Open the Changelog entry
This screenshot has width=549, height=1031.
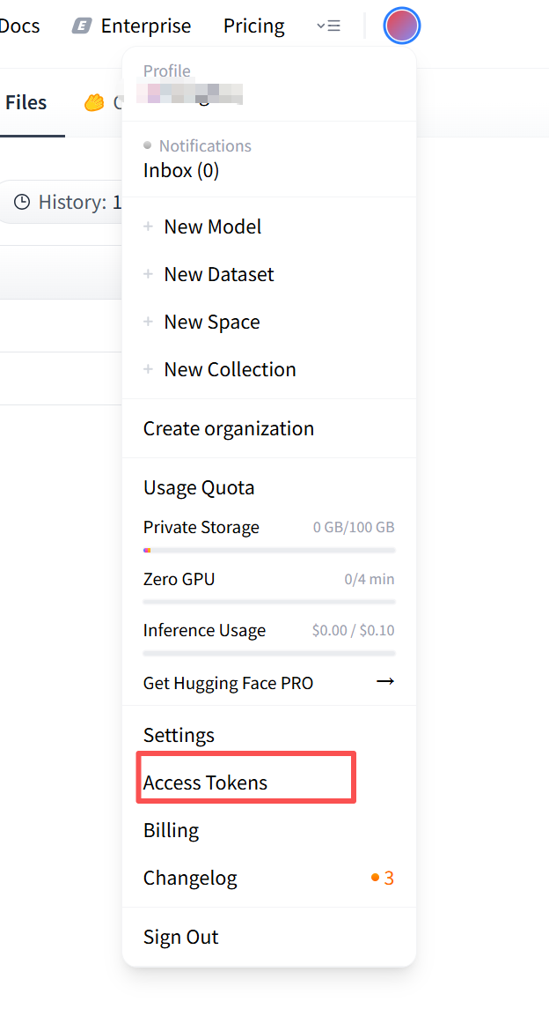pos(190,878)
